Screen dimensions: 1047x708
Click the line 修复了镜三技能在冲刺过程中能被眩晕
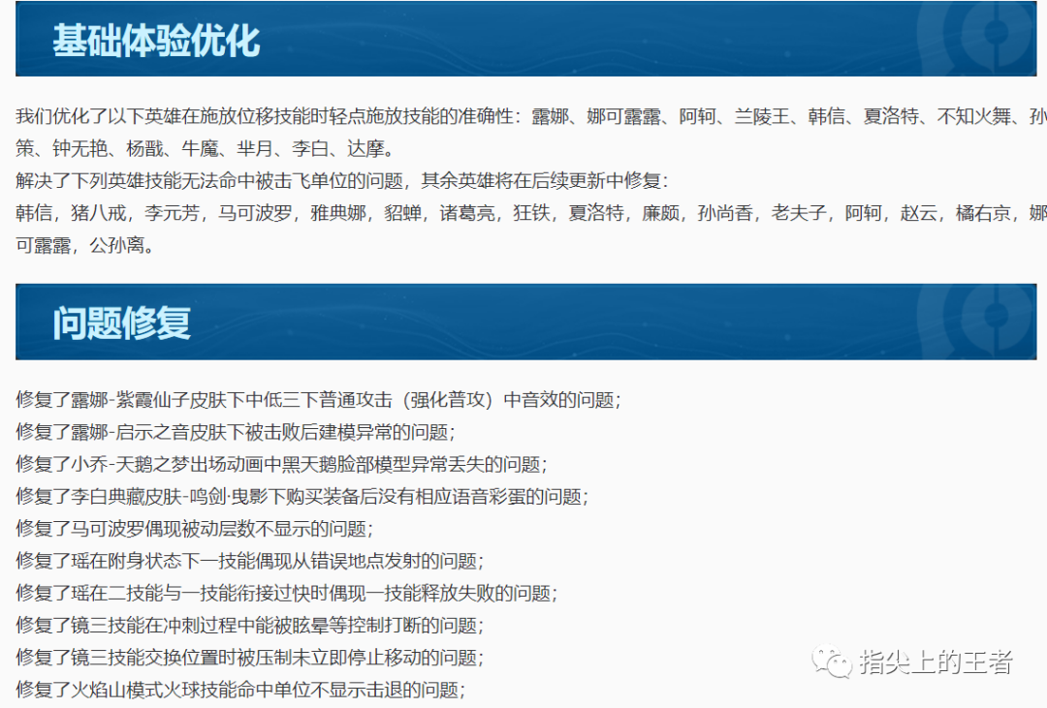250,625
